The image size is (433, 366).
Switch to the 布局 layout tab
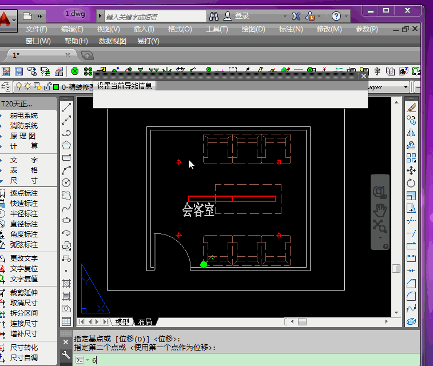point(145,322)
